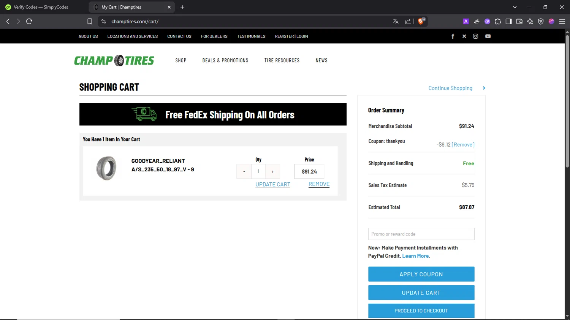The image size is (570, 320).
Task: Remove the Goodyear tire from cart
Action: (319, 184)
